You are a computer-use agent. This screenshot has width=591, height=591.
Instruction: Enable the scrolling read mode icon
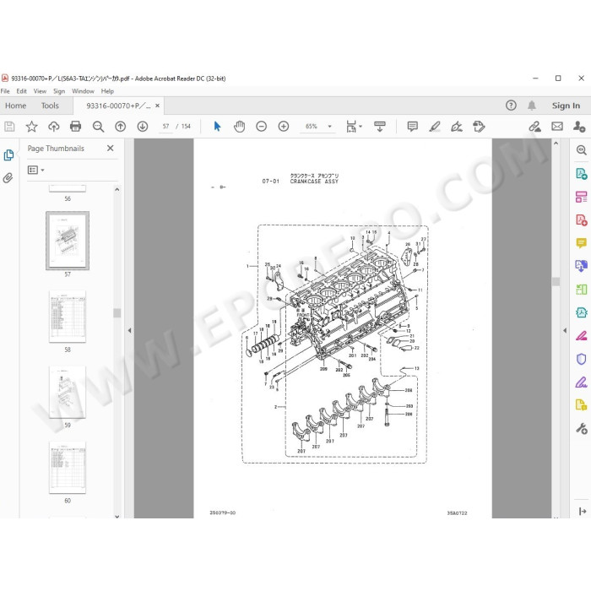coord(380,127)
